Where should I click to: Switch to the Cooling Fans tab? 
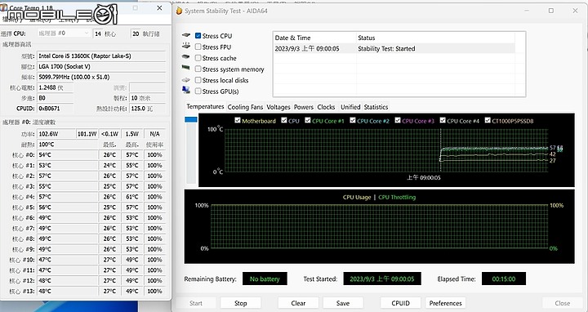point(245,107)
